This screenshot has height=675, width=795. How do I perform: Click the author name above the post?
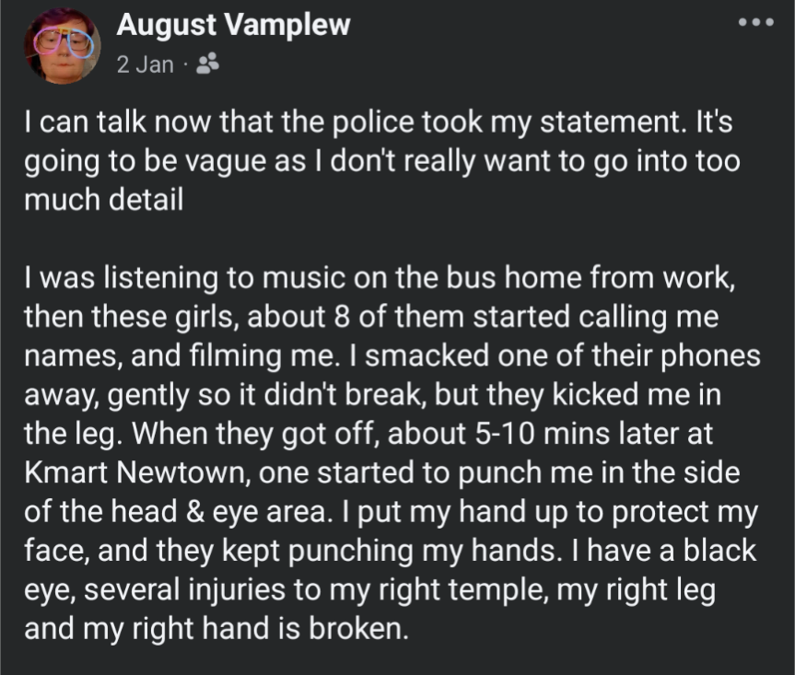tap(231, 26)
